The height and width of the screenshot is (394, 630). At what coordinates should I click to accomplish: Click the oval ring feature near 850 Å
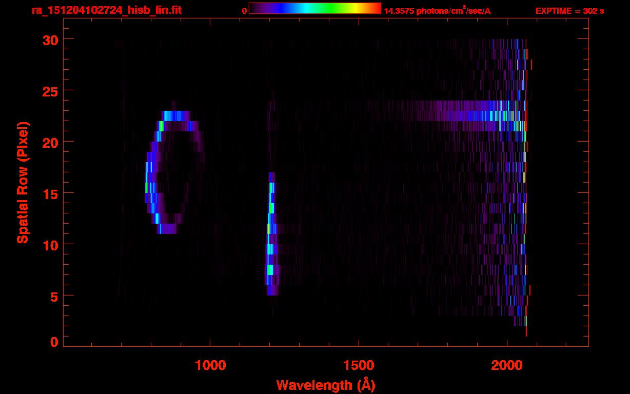tap(174, 172)
